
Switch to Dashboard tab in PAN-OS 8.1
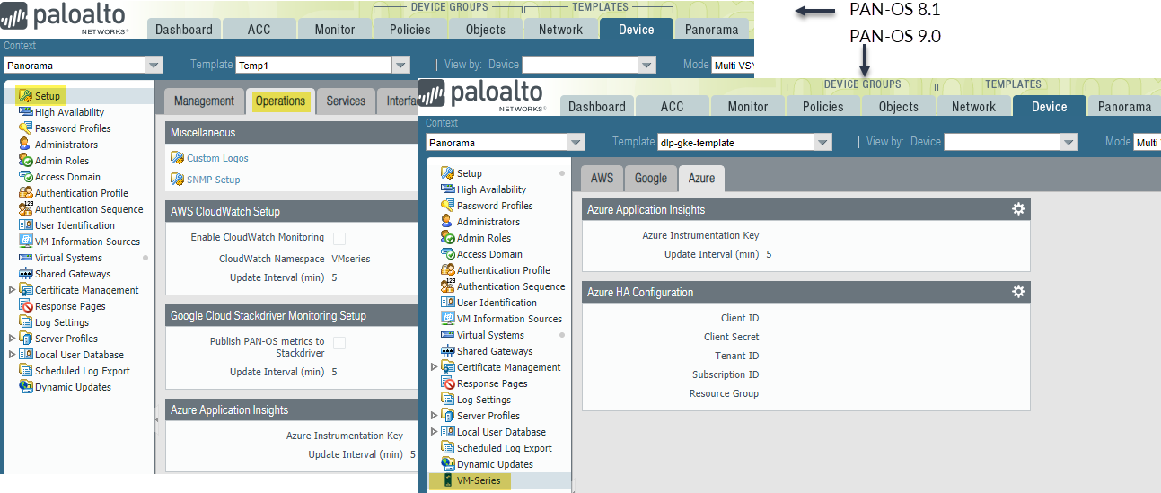pyautogui.click(x=184, y=29)
